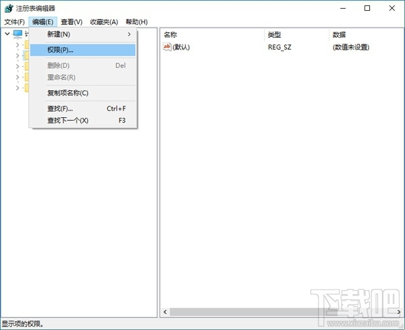Collapse the computer root node chevron

(7, 34)
